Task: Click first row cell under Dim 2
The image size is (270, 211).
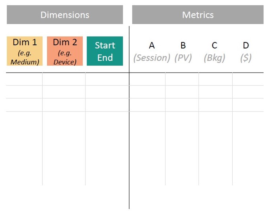Action: pos(64,79)
